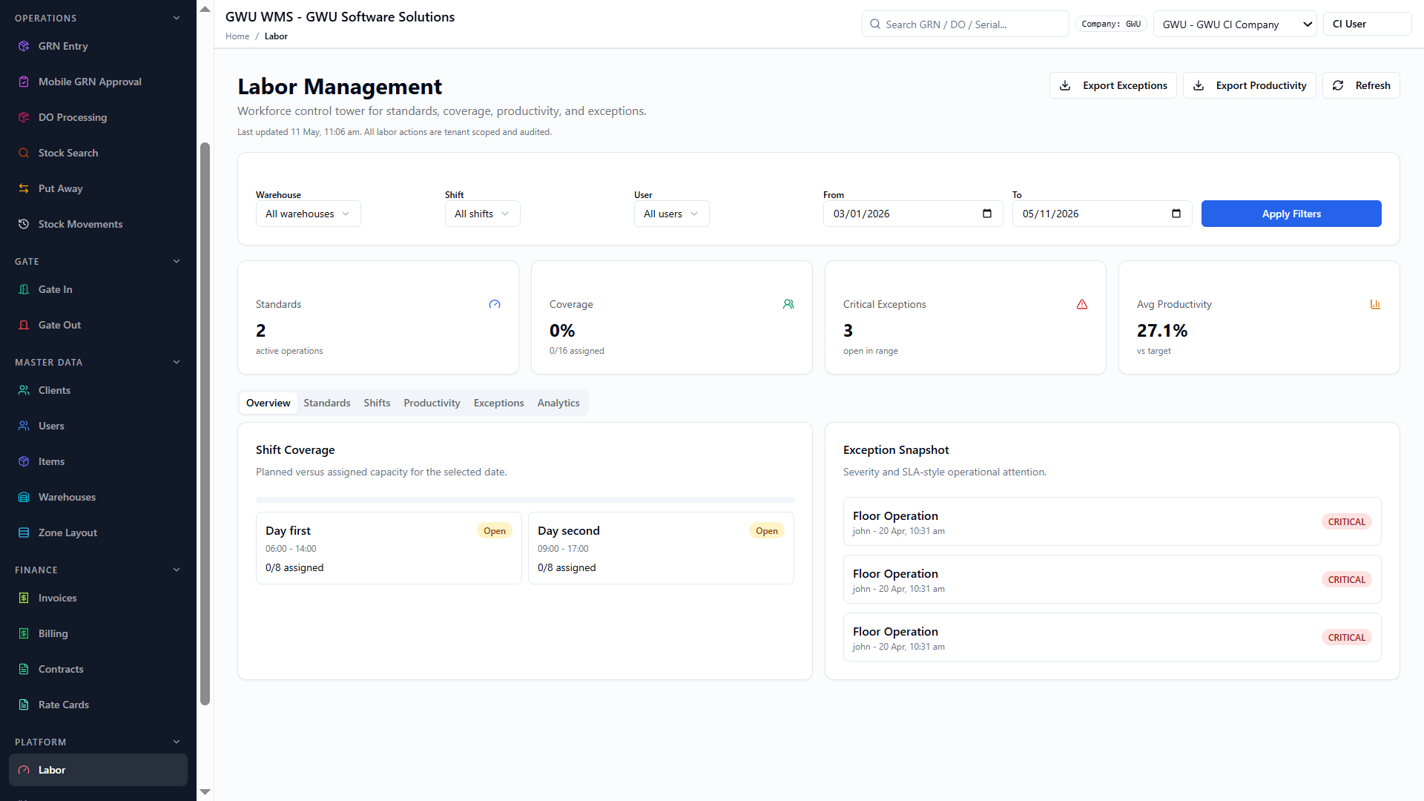Screen dimensions: 1424x801
Task: Open the All shifts dropdown
Action: tap(483, 214)
